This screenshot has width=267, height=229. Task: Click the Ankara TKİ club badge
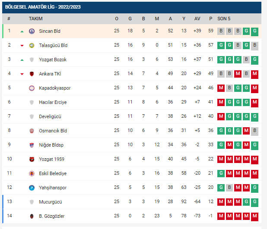[31, 74]
